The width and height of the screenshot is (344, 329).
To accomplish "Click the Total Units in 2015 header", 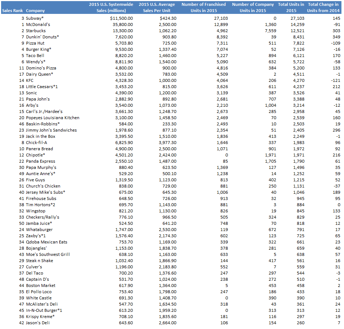I will (291, 7).
